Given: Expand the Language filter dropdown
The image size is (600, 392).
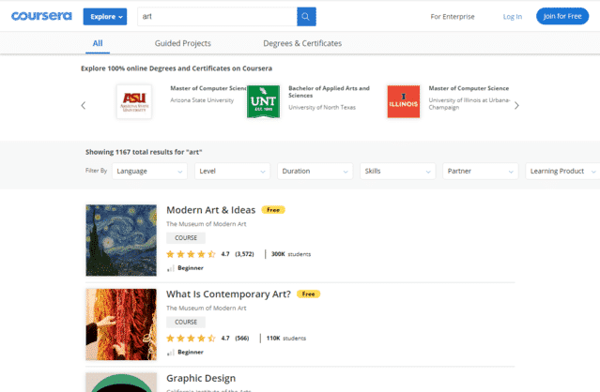Looking at the screenshot, I should 149,172.
